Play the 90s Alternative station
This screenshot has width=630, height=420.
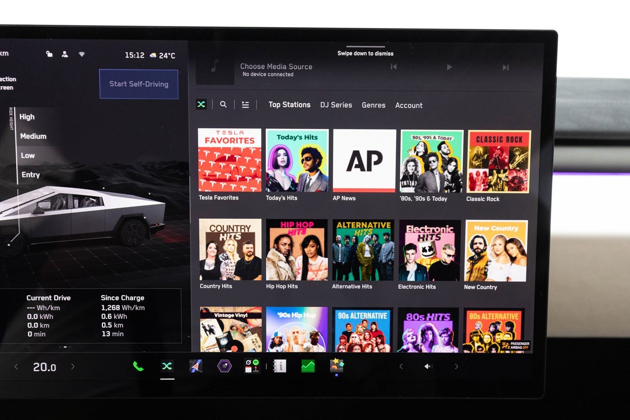(x=363, y=330)
